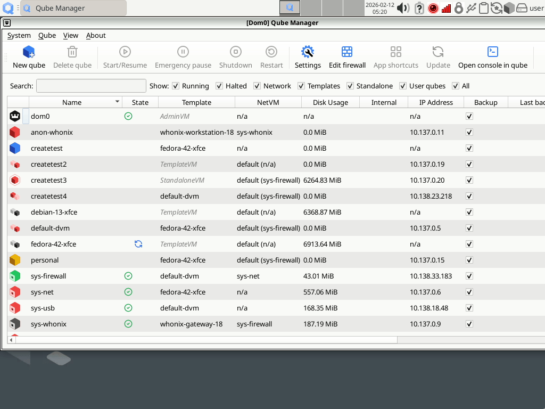This screenshot has width=545, height=409.
Task: Toggle the Halted filter checkbox
Action: 219,86
